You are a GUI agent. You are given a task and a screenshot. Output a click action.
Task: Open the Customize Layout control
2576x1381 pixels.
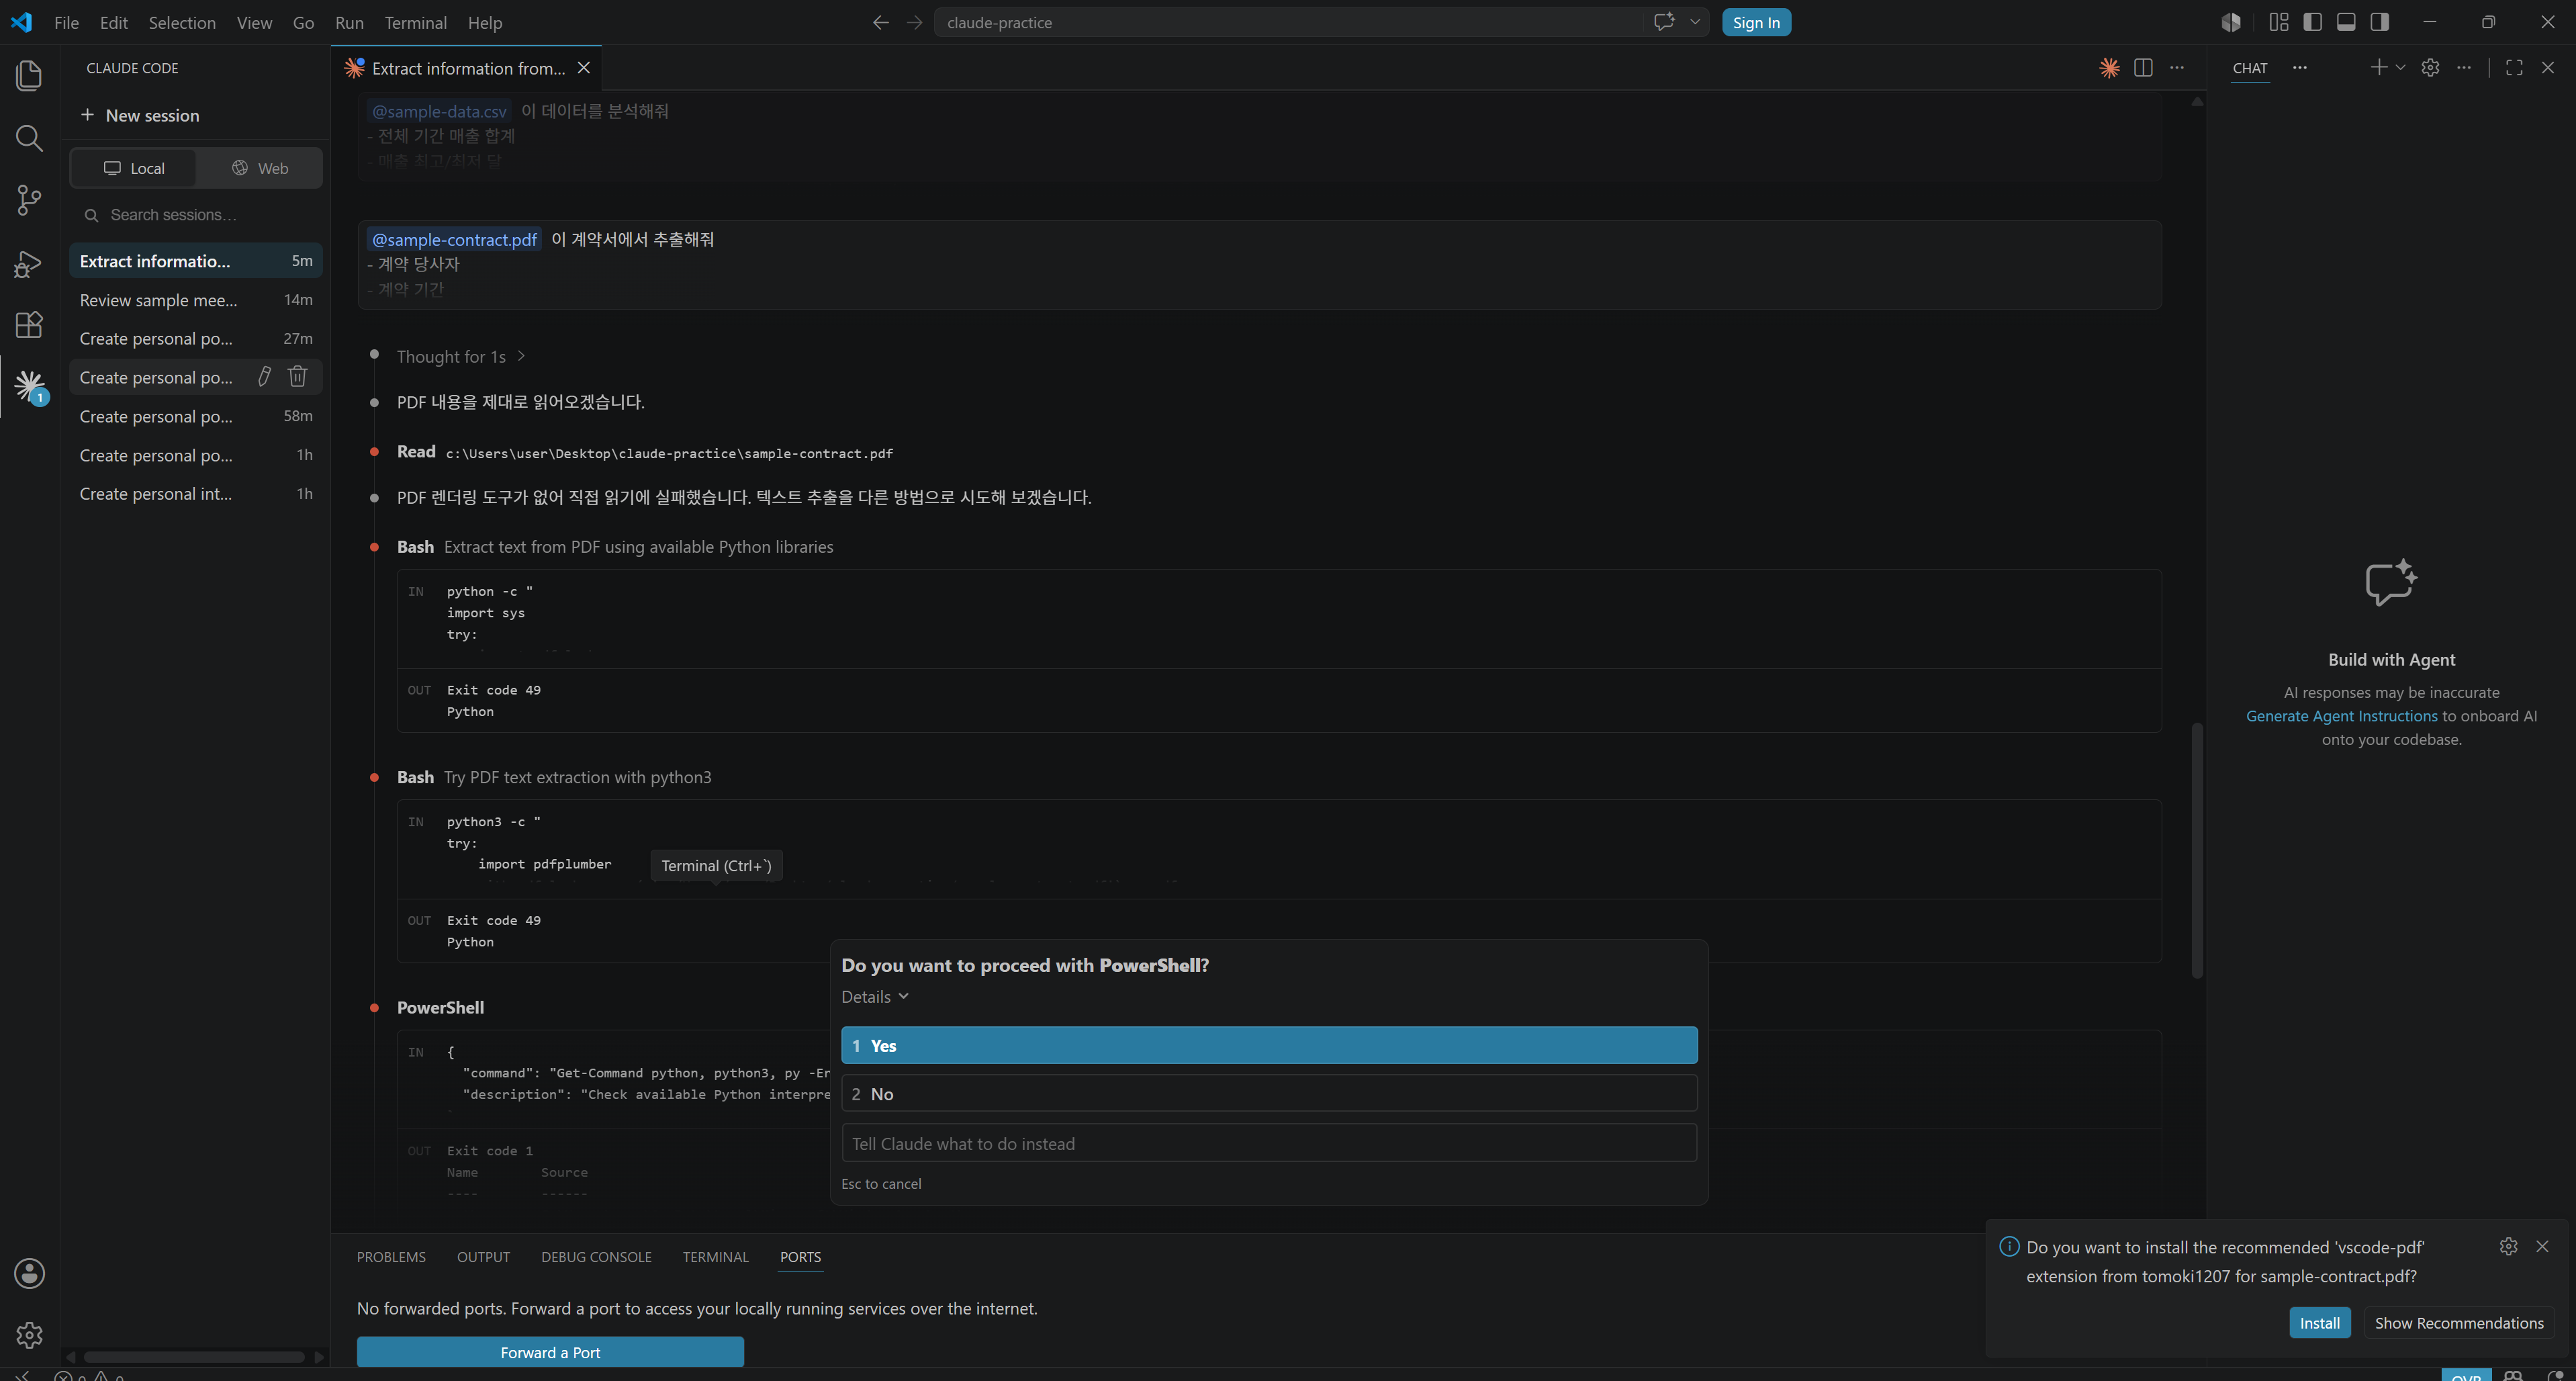[2279, 22]
